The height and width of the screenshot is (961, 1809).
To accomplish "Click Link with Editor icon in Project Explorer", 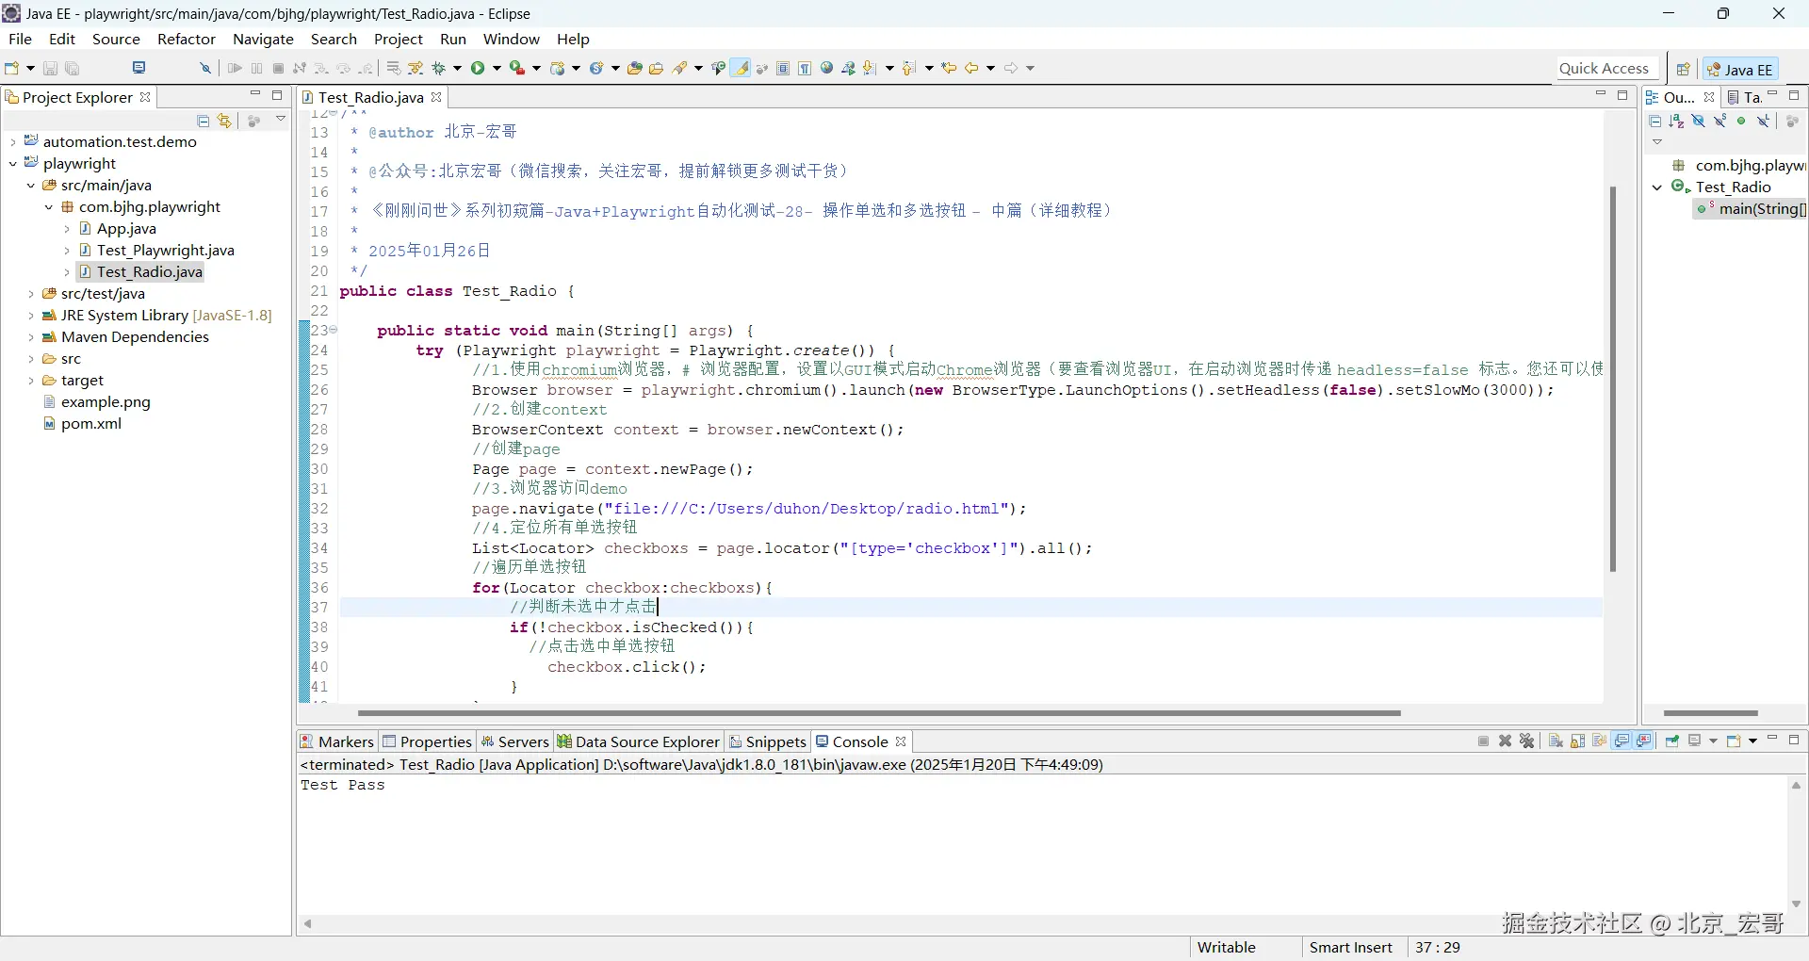I will [x=224, y=121].
